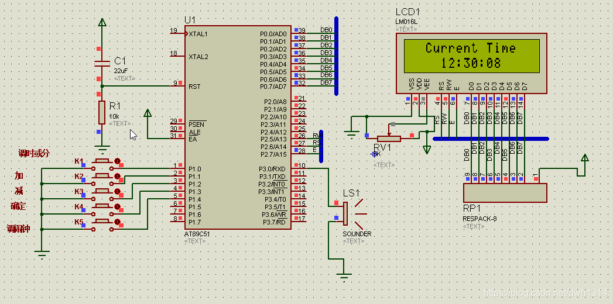Click the blue data bus beside port P0

point(336,56)
